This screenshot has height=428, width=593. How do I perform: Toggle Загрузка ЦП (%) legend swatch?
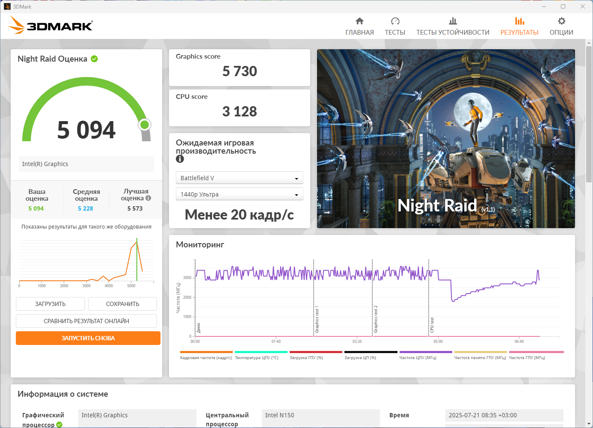point(371,352)
